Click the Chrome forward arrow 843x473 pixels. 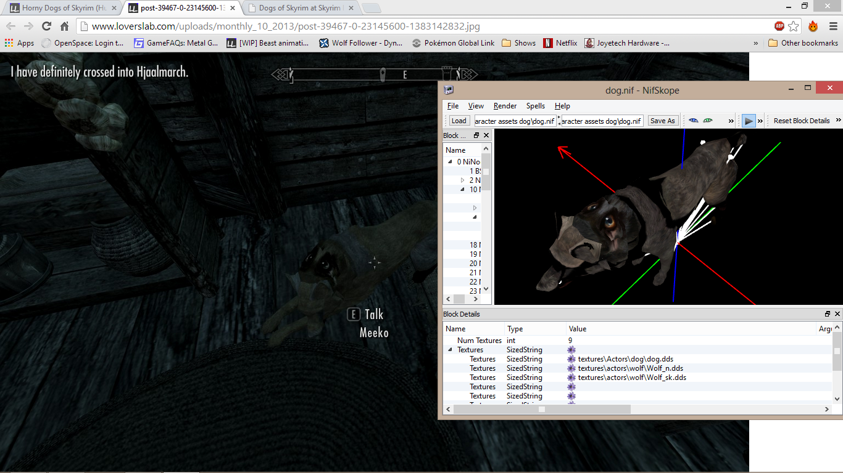point(28,26)
